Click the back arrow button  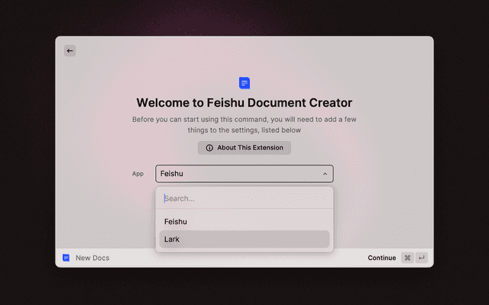tap(70, 51)
